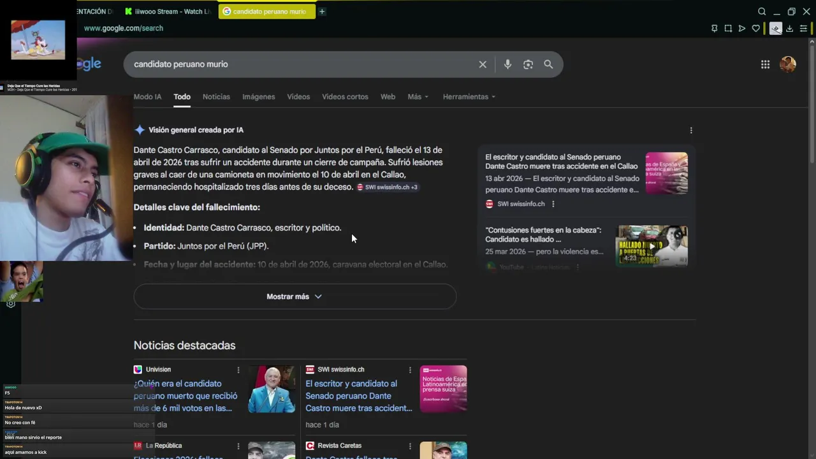Open the AI overview three-dot menu
816x459 pixels.
coord(691,130)
